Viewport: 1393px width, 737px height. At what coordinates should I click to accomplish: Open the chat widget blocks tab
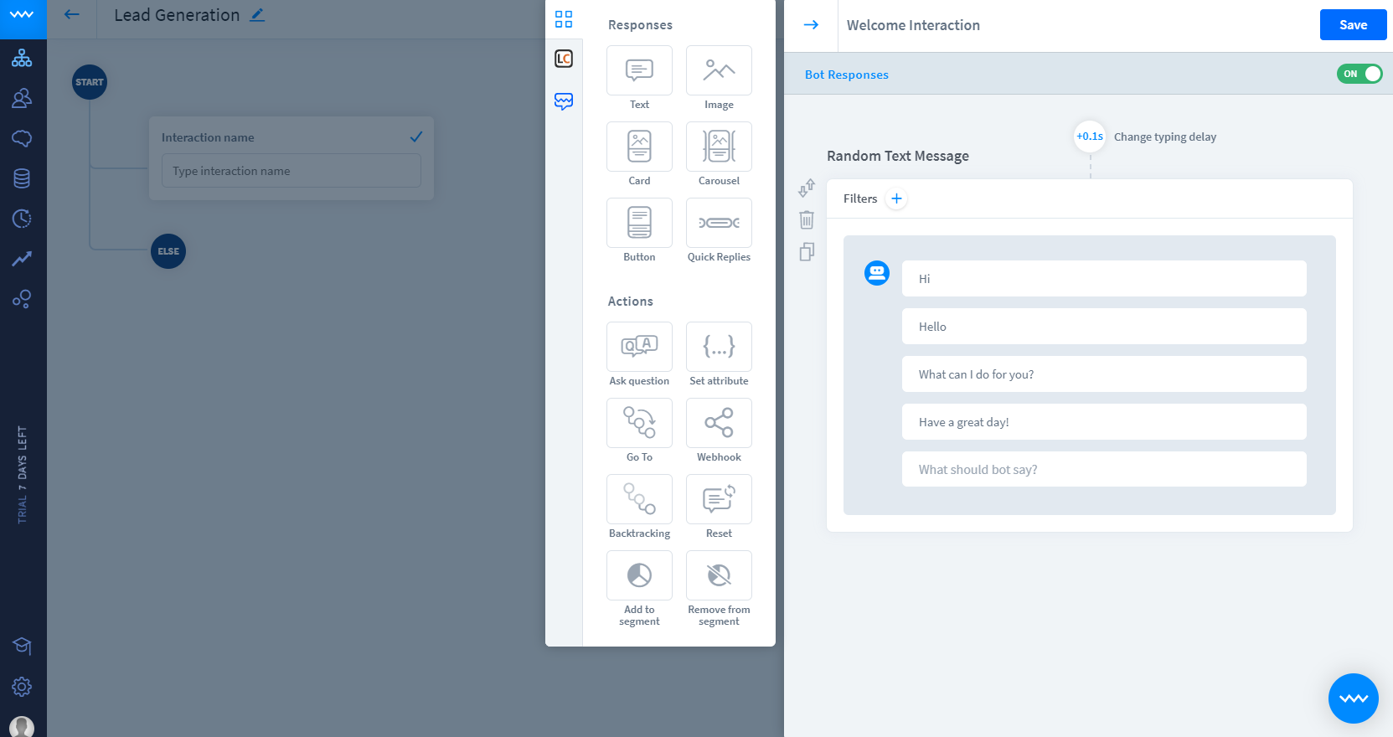tap(564, 101)
